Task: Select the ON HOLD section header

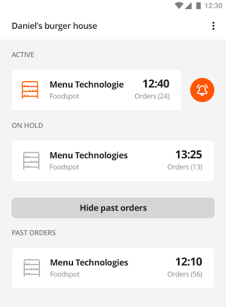Action: tap(28, 125)
